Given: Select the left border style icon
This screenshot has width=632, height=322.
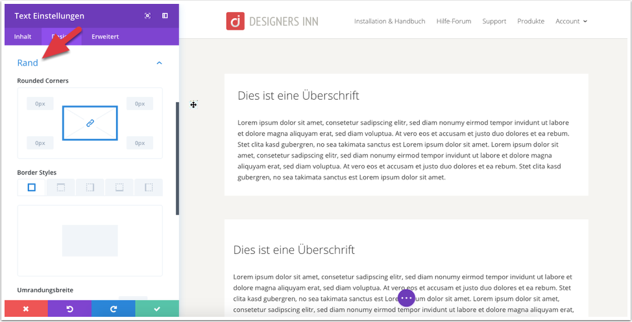Looking at the screenshot, I should tap(149, 187).
